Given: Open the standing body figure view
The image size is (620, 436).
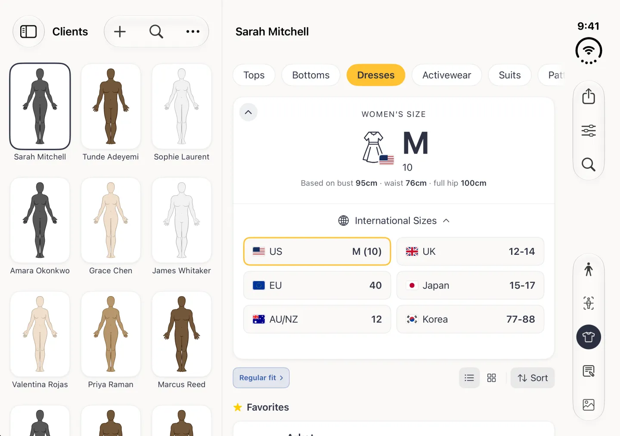Looking at the screenshot, I should tap(589, 269).
